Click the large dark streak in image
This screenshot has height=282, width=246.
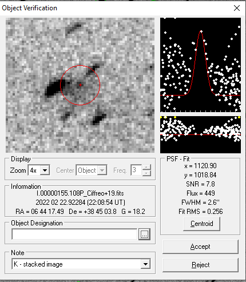coord(54,88)
